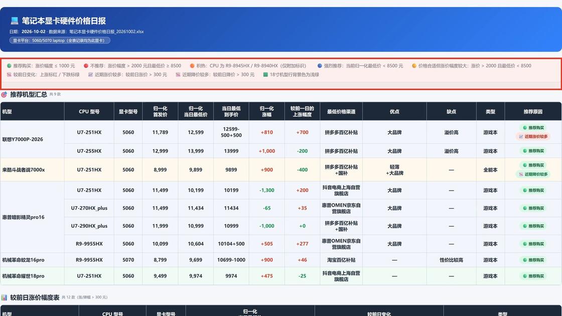The height and width of the screenshot is (316, 562).
Task: Click the 较前日涨价幅度表 section heading
Action: [35, 297]
